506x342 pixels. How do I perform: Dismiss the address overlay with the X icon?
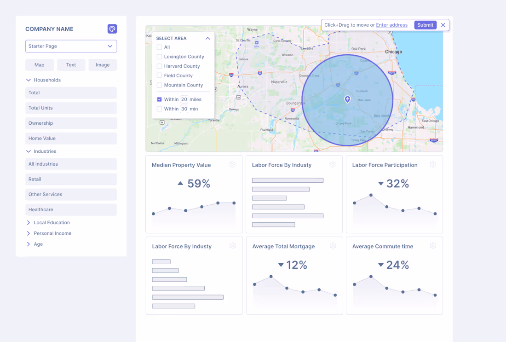[443, 25]
